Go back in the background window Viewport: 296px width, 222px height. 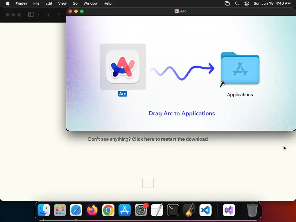[49, 15]
